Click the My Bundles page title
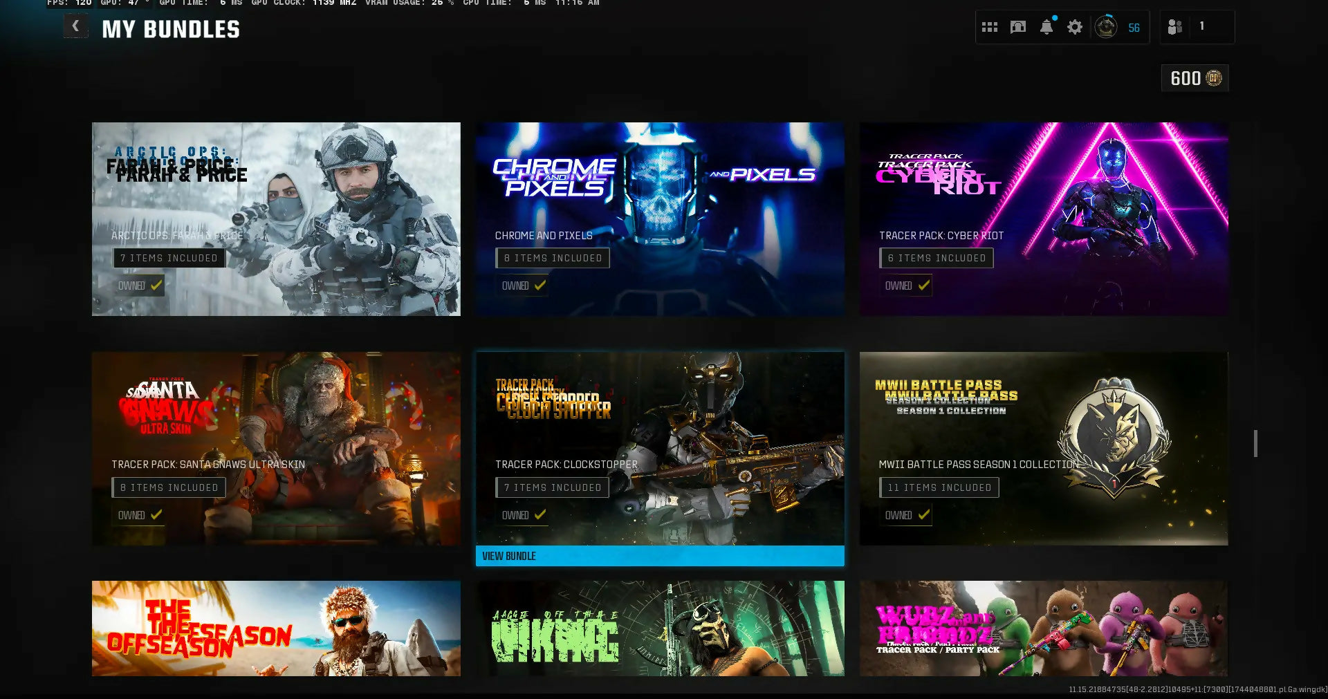Screen dimensions: 1328x699 (171, 29)
